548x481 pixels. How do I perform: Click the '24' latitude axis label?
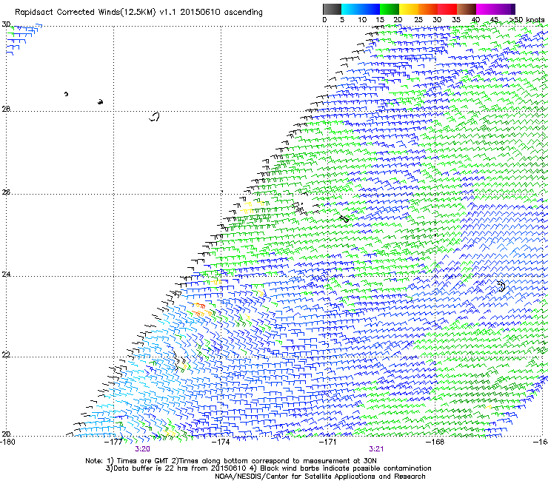[6, 275]
